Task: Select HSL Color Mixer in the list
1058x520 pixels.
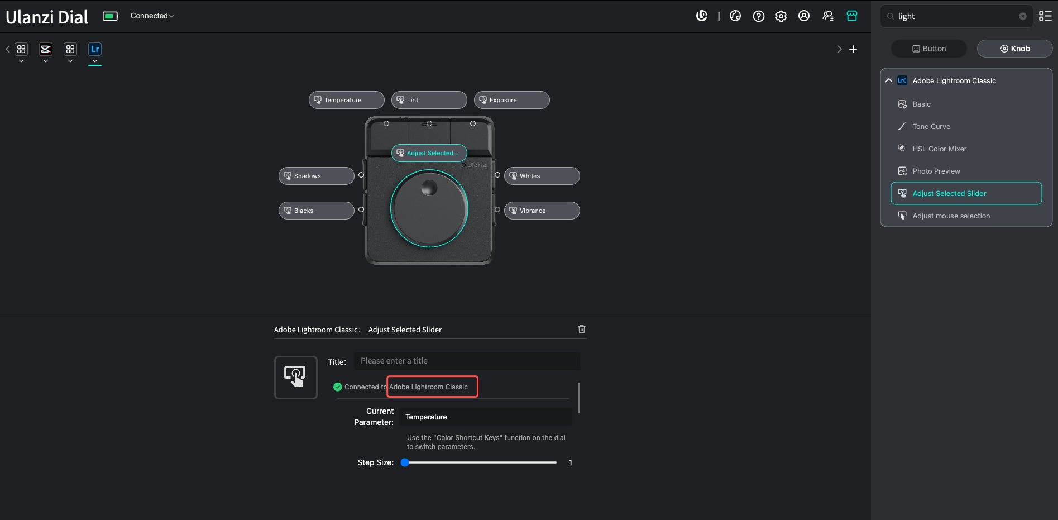Action: pos(966,149)
